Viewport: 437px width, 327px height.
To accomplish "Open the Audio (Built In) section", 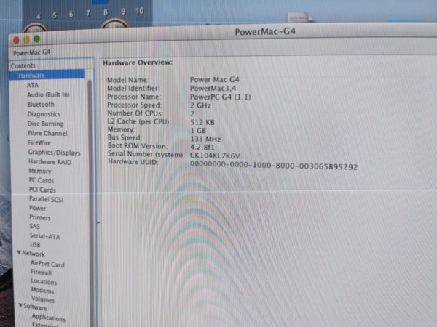I will [48, 94].
